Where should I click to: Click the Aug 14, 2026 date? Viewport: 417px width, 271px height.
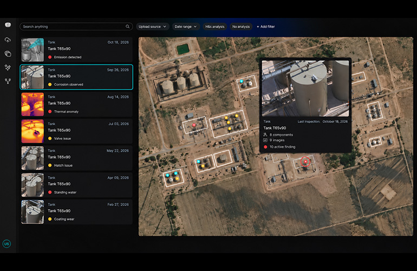118,97
